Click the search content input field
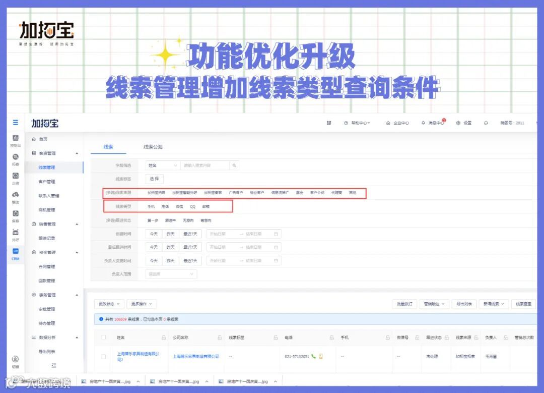 (205, 165)
